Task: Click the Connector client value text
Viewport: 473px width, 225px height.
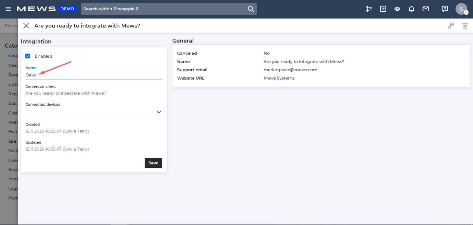Action: click(x=66, y=93)
